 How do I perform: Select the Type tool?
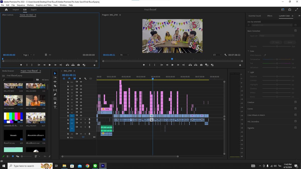pyautogui.click(x=55, y=107)
